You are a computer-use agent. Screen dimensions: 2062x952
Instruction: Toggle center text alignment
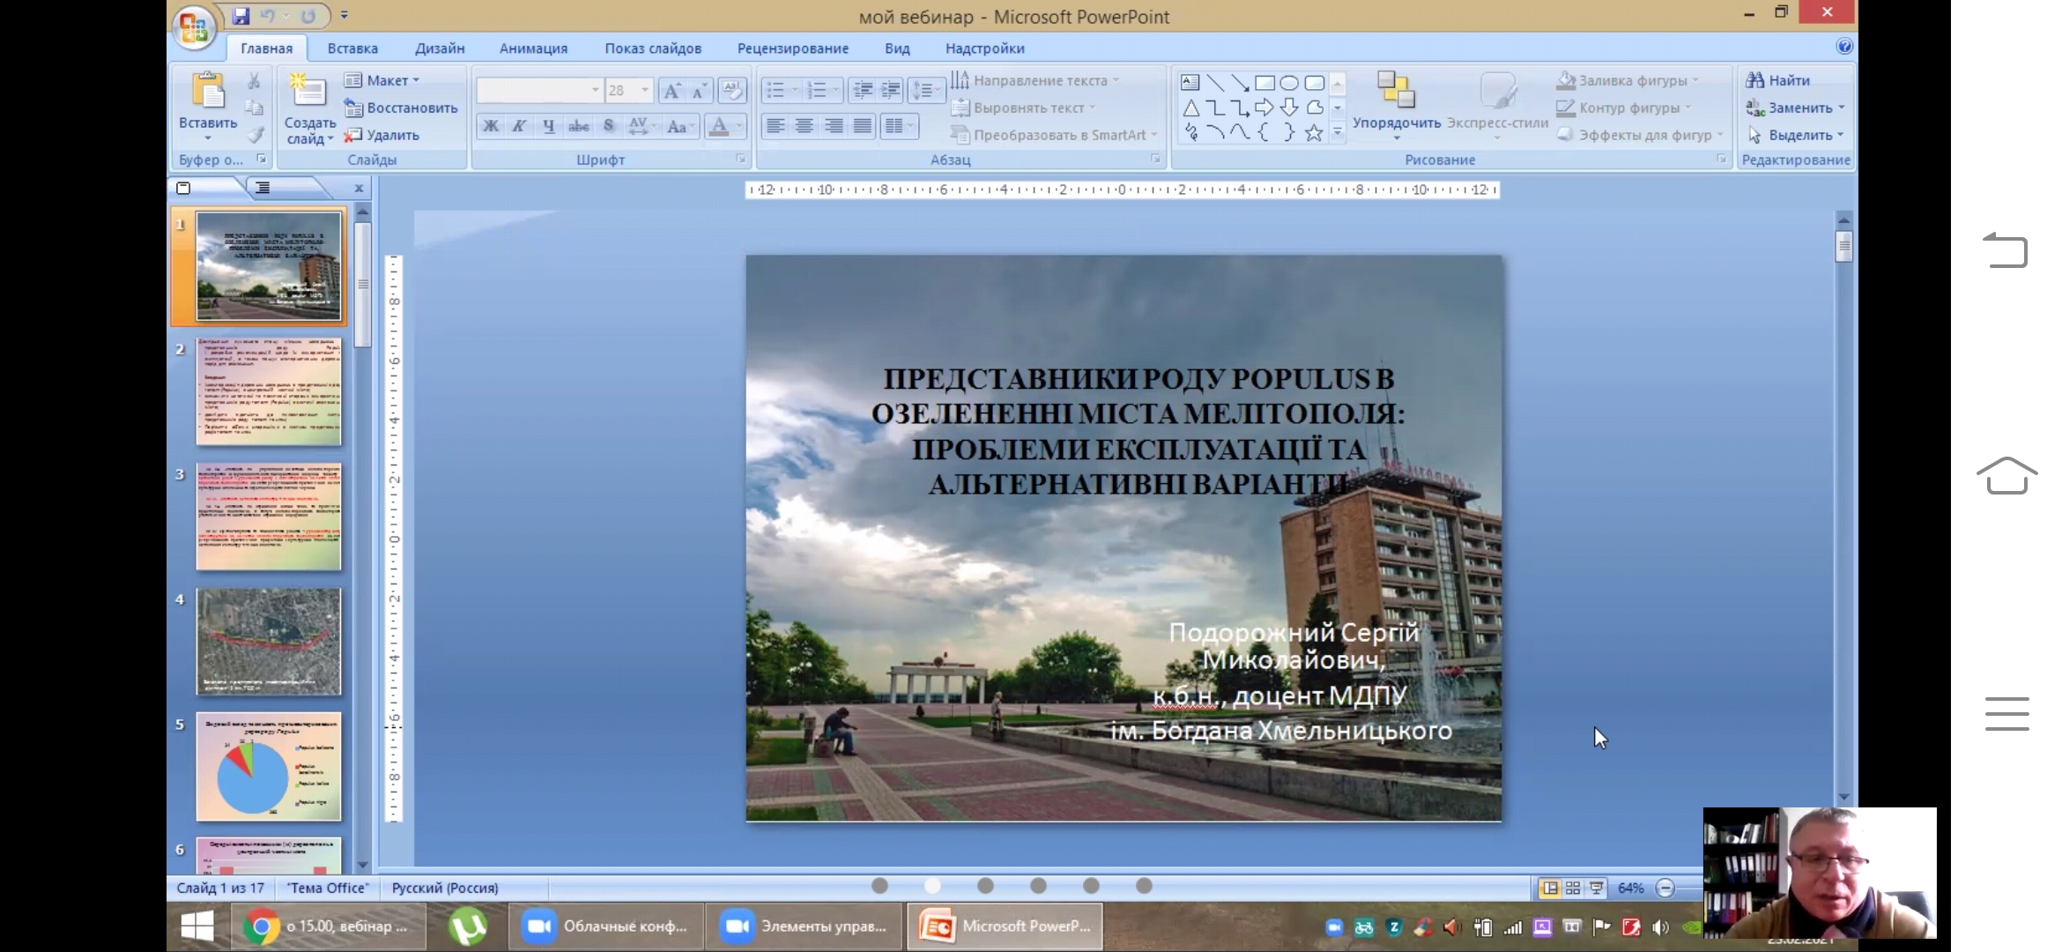coord(804,126)
